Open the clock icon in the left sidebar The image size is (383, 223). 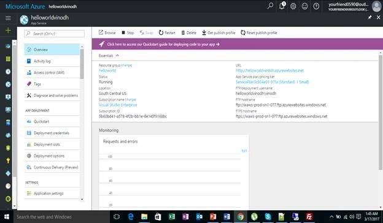pos(8,72)
